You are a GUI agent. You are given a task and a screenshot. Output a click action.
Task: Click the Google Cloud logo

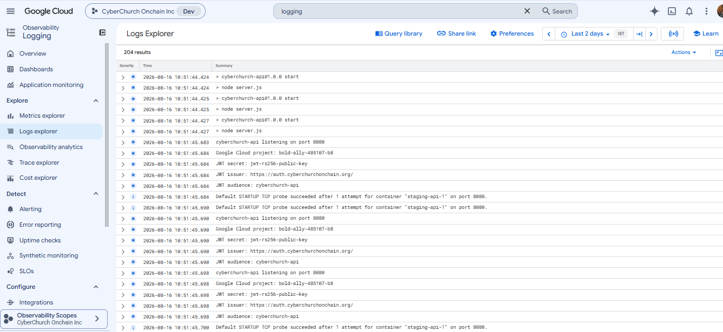49,11
